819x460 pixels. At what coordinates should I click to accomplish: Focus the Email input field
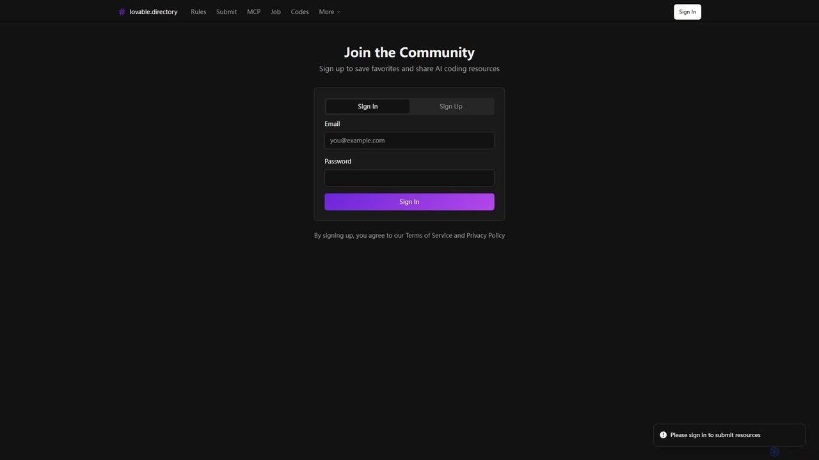click(x=409, y=141)
